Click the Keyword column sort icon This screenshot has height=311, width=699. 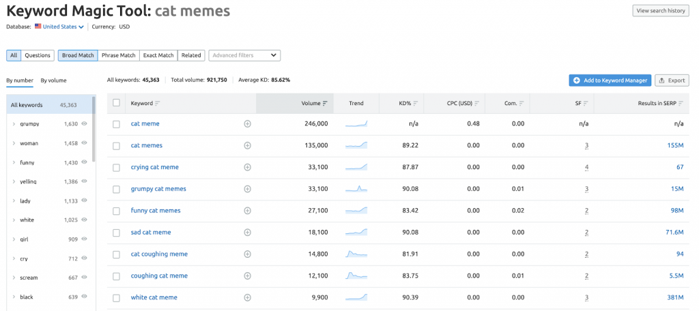(158, 104)
